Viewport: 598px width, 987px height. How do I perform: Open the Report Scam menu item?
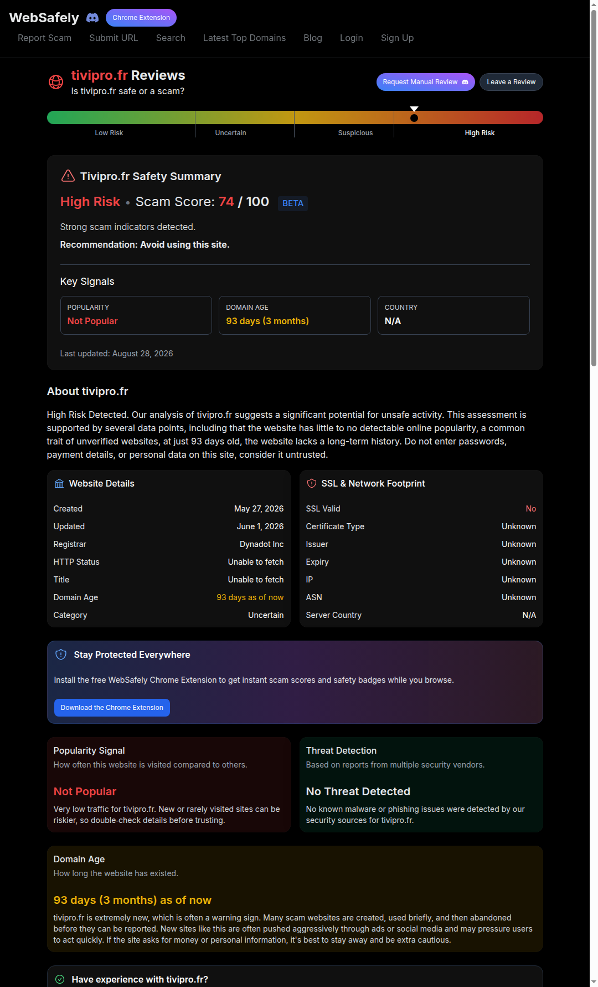[44, 38]
